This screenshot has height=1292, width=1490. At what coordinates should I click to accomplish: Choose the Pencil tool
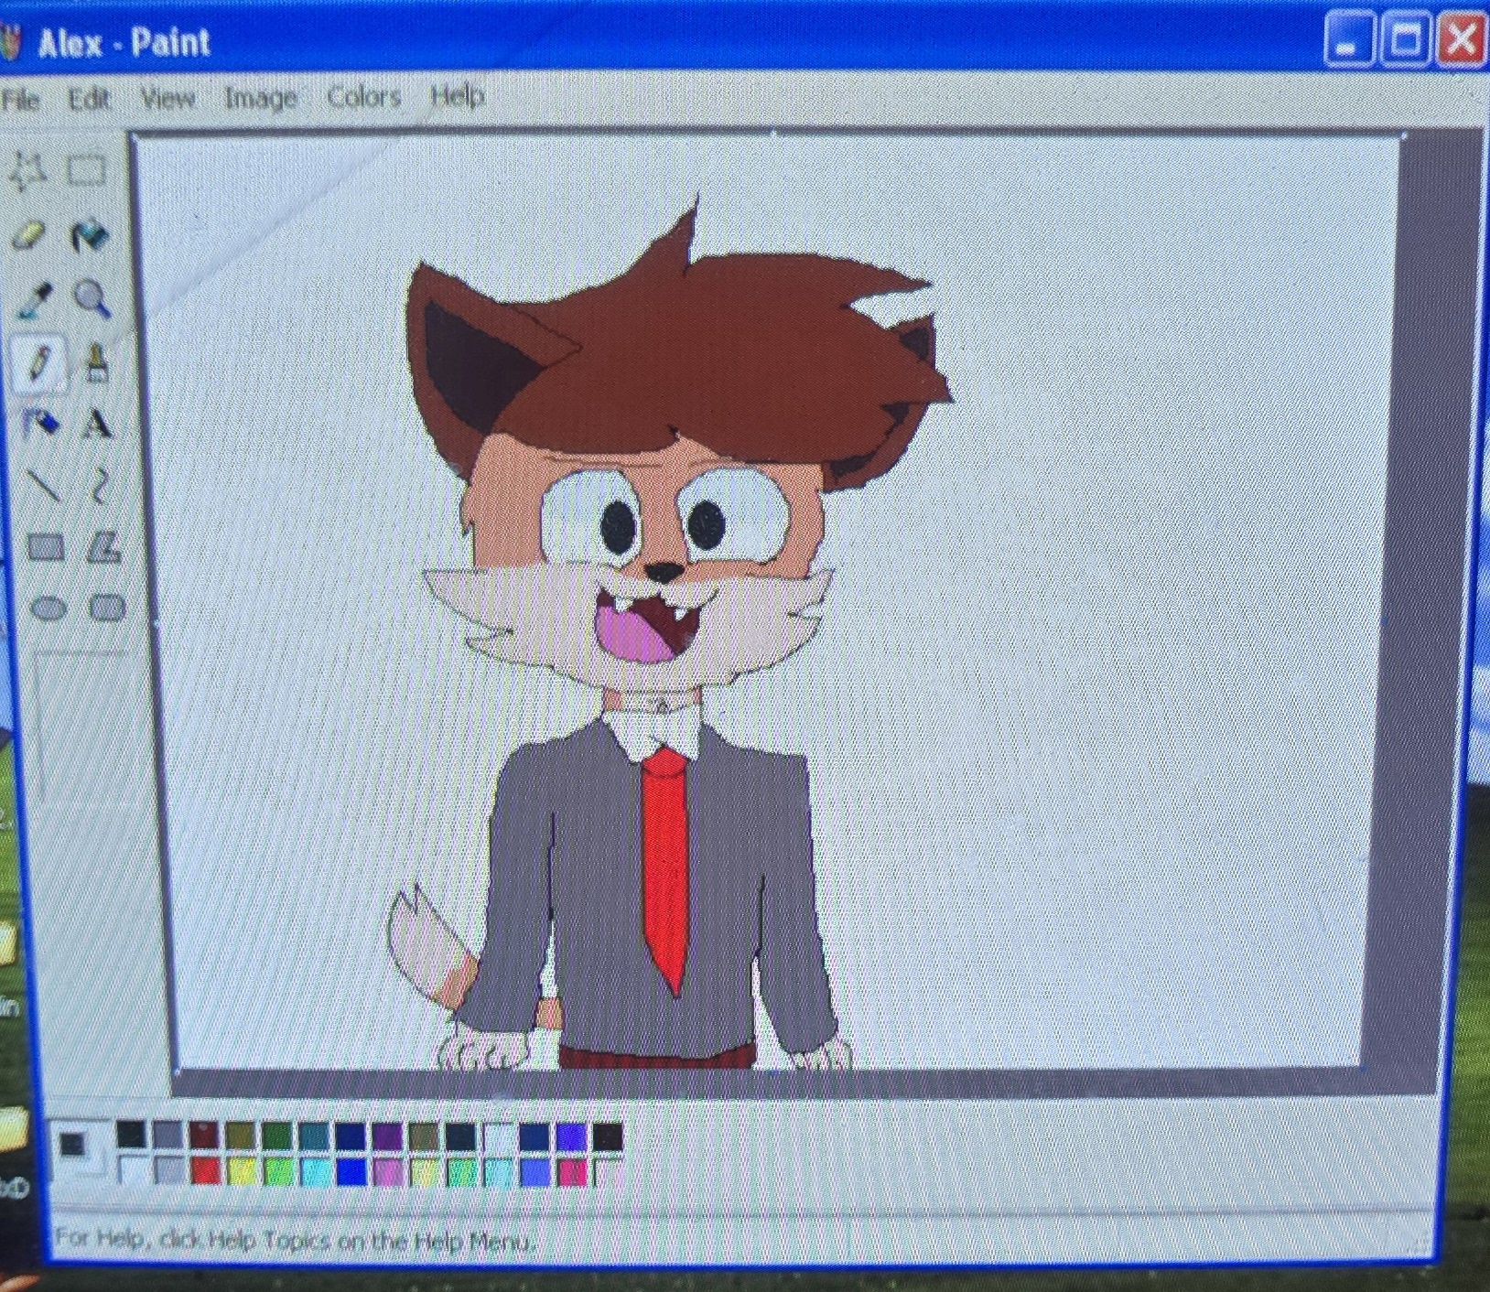click(38, 363)
